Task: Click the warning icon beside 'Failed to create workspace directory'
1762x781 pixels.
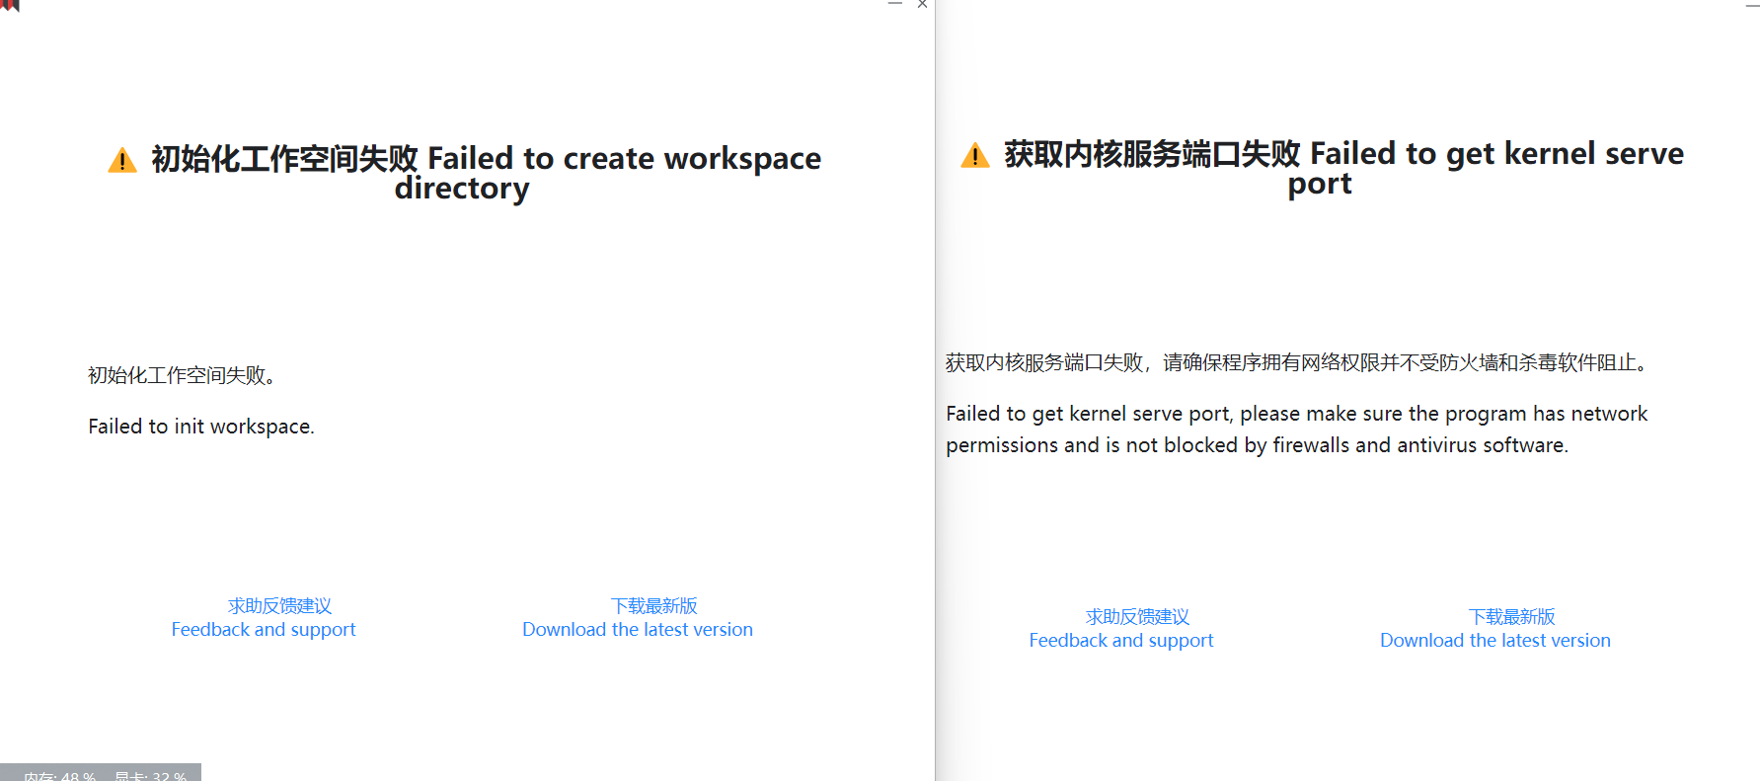Action: (121, 160)
